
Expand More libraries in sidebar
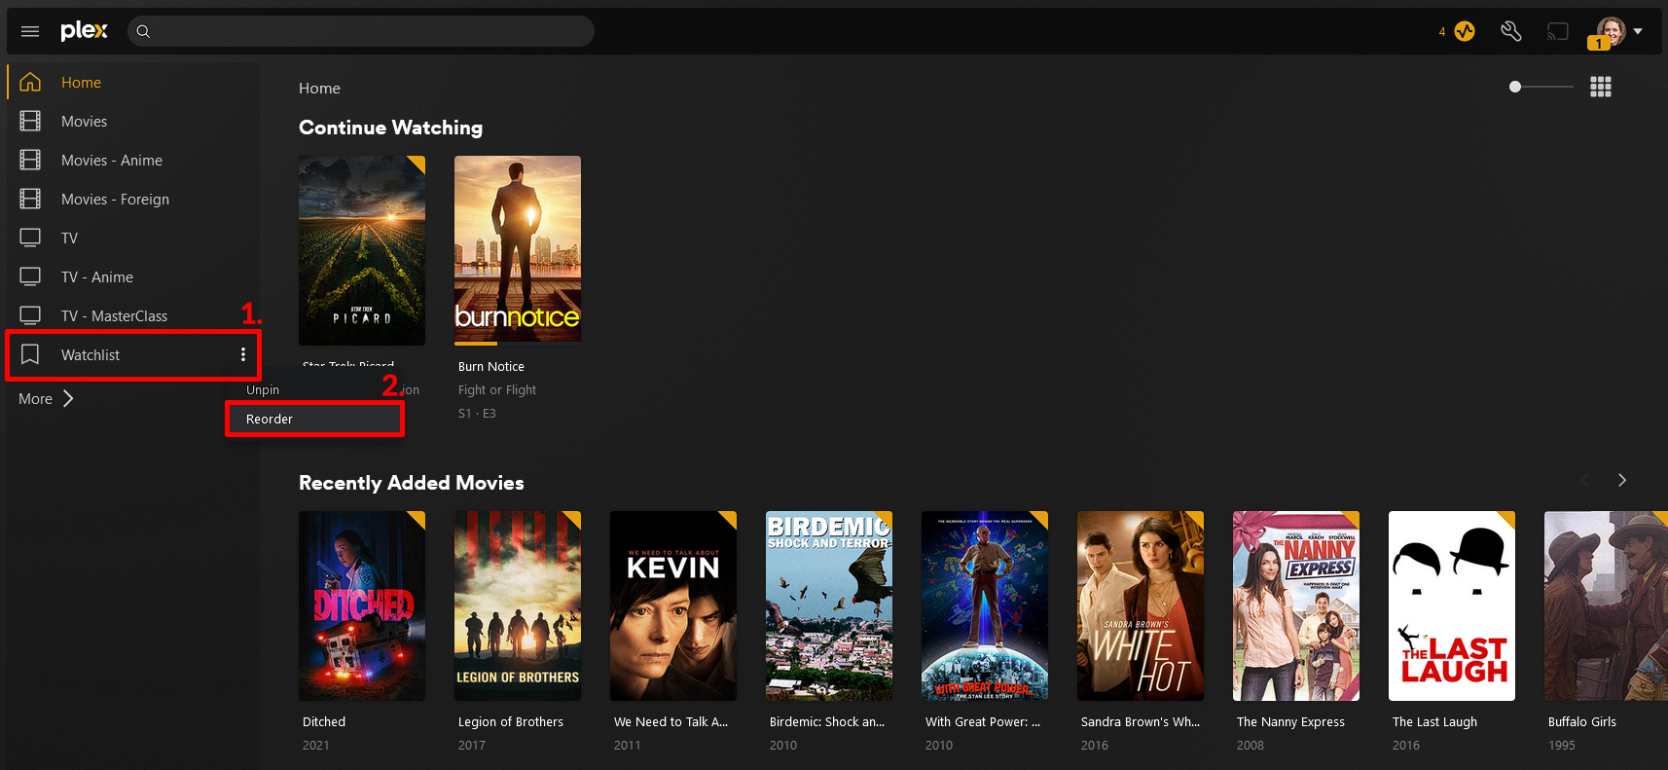click(46, 398)
